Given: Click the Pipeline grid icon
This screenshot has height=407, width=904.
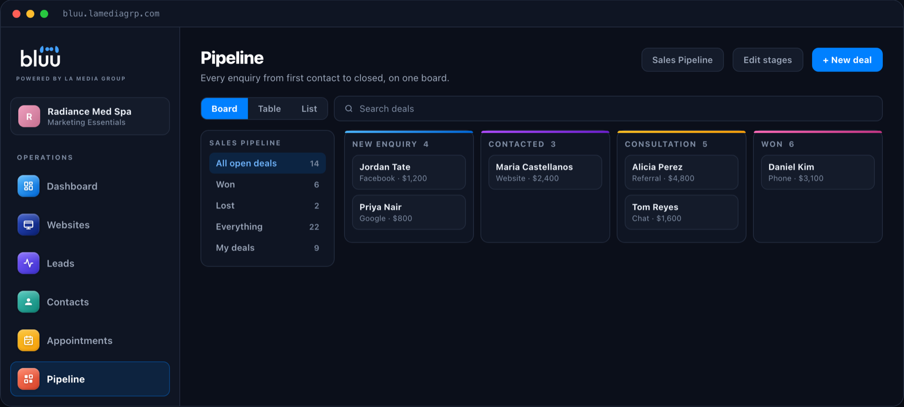Looking at the screenshot, I should [29, 379].
